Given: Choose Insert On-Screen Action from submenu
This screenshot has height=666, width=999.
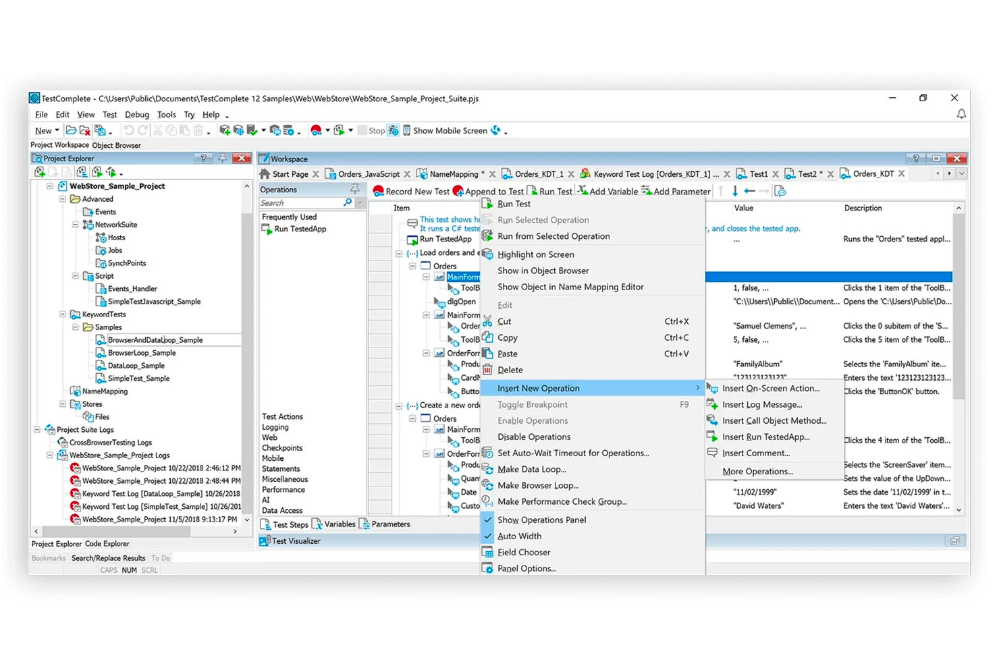Looking at the screenshot, I should pos(774,388).
